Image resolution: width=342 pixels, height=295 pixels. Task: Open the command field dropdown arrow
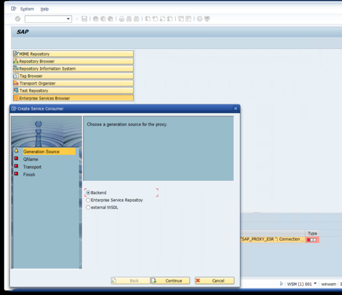(68, 19)
